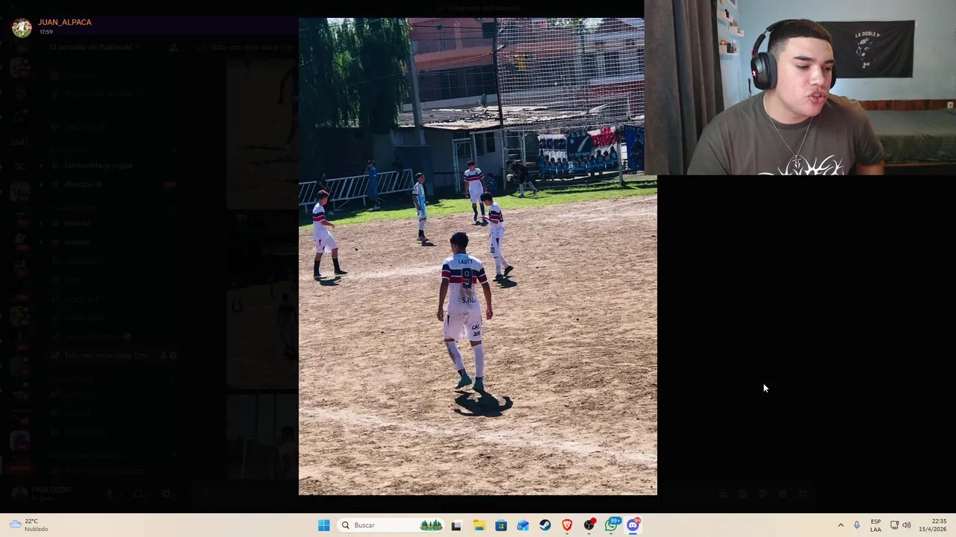
Task: Click the Discord taskbar icon with 9+ badge
Action: point(633,525)
